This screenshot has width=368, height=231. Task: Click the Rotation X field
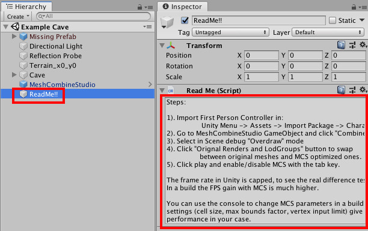click(x=262, y=66)
